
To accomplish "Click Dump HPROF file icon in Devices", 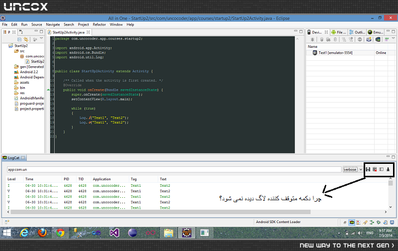I will tap(328, 39).
